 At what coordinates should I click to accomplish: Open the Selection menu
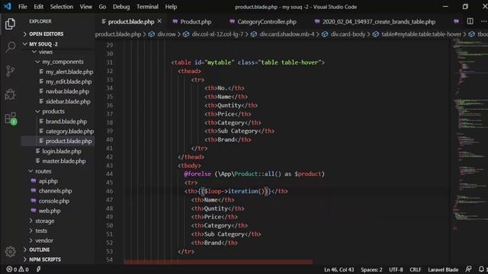click(x=62, y=7)
